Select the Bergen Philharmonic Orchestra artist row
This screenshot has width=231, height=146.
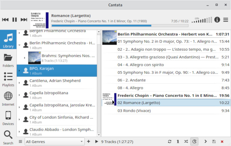57,34
